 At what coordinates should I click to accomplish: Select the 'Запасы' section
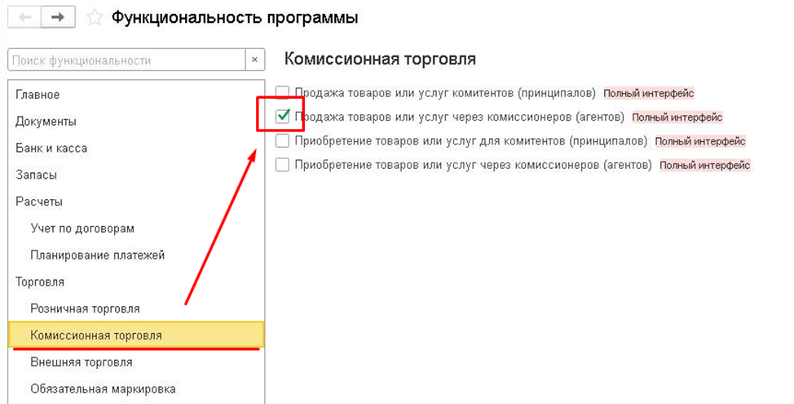pyautogui.click(x=136, y=175)
